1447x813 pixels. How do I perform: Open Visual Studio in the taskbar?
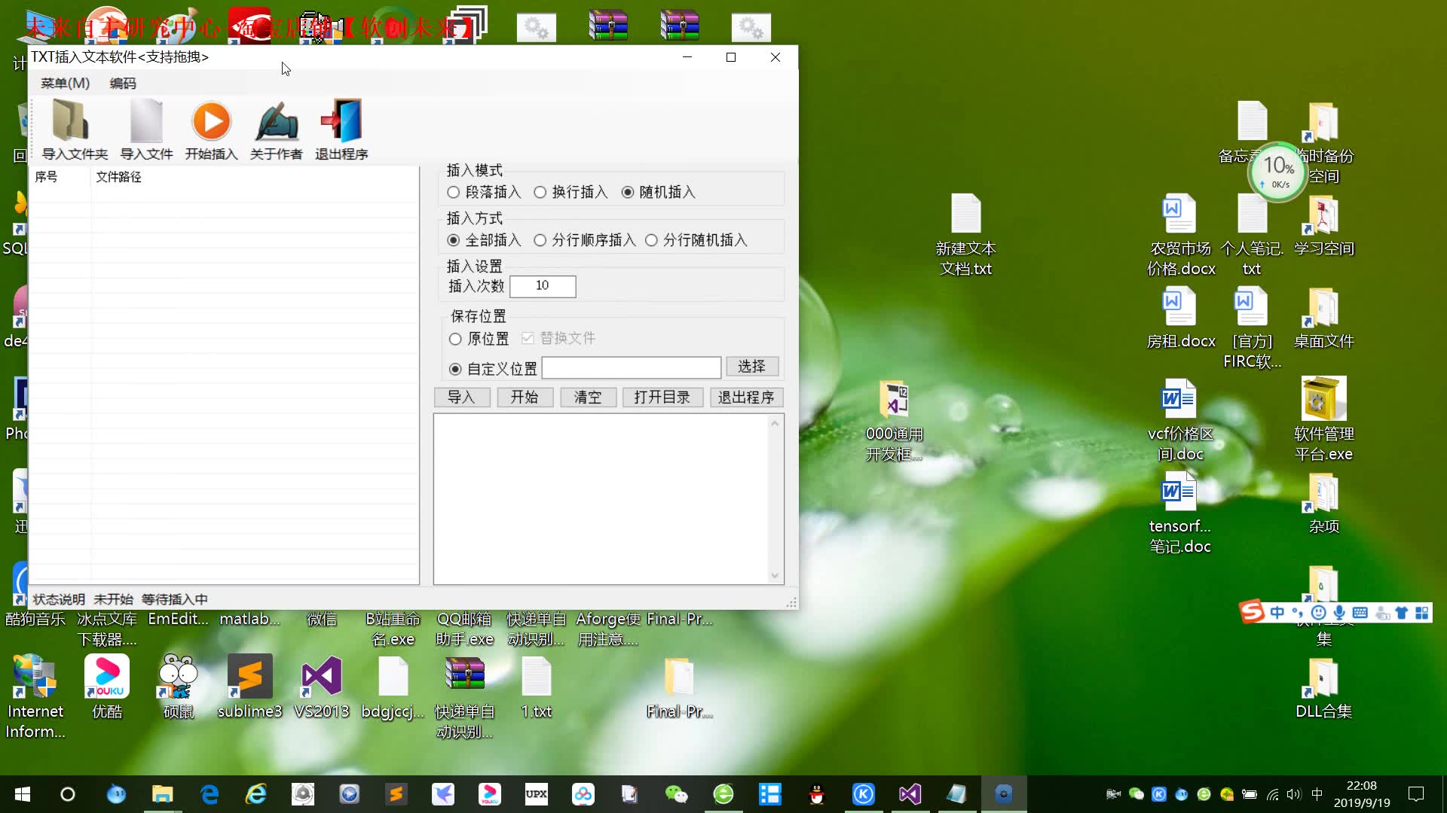tap(910, 794)
